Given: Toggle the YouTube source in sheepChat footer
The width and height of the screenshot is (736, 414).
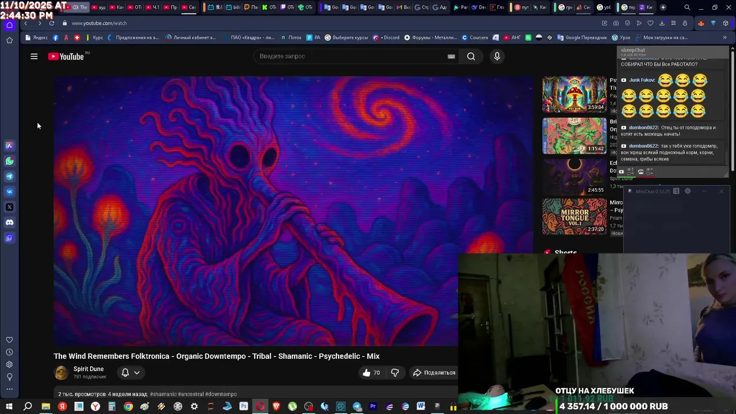Looking at the screenshot, I should [x=621, y=172].
